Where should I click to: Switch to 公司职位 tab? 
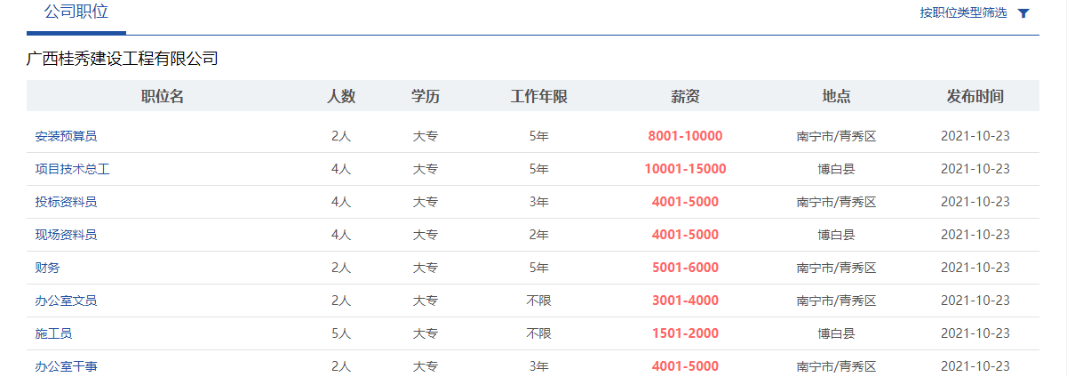[x=76, y=12]
